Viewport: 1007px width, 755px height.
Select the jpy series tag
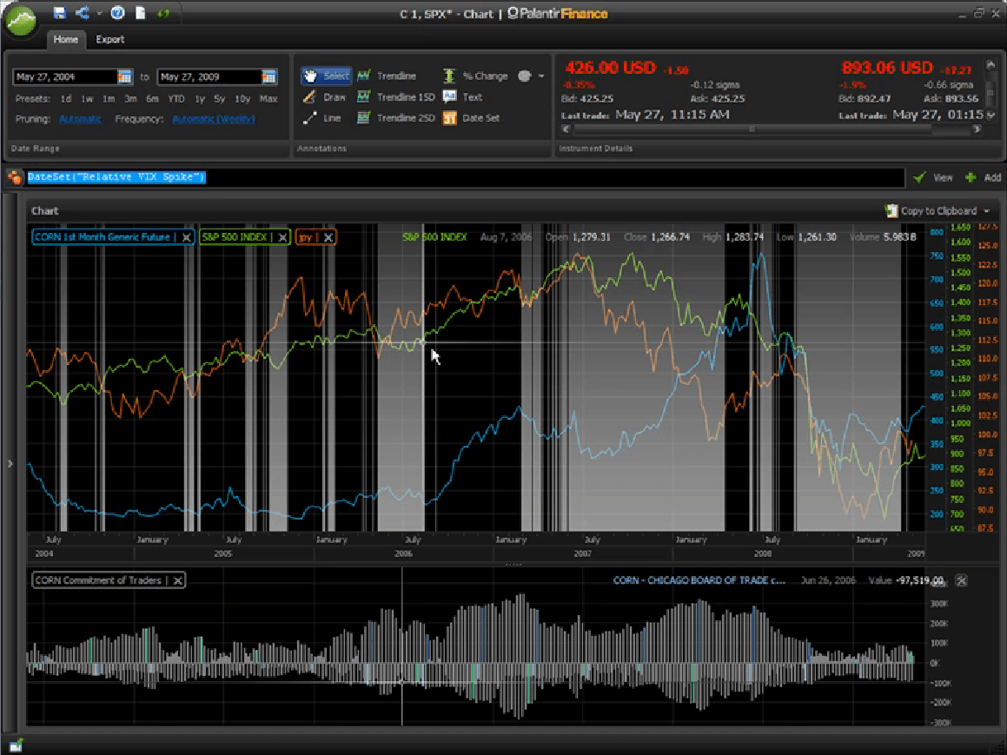(306, 237)
